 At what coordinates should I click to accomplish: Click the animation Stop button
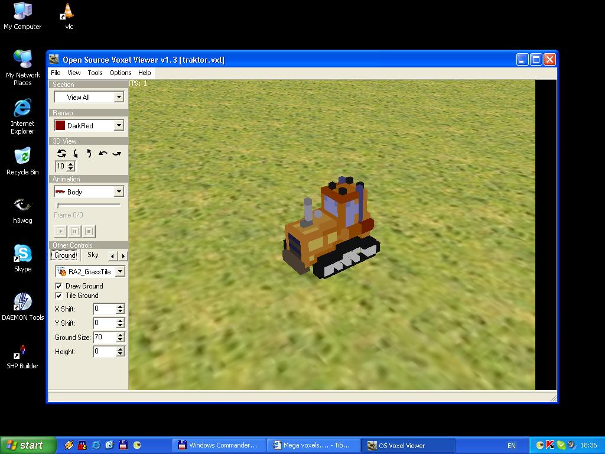[x=89, y=231]
